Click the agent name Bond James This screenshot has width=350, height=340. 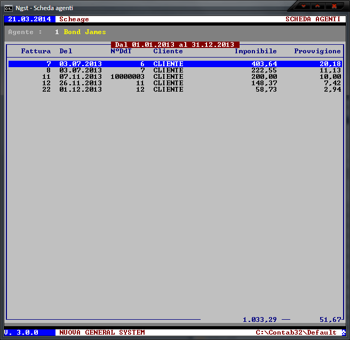tap(85, 32)
